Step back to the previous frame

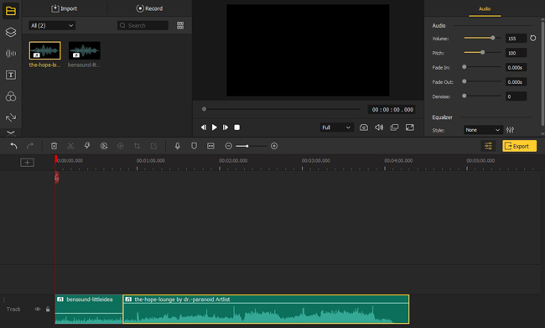click(x=204, y=128)
